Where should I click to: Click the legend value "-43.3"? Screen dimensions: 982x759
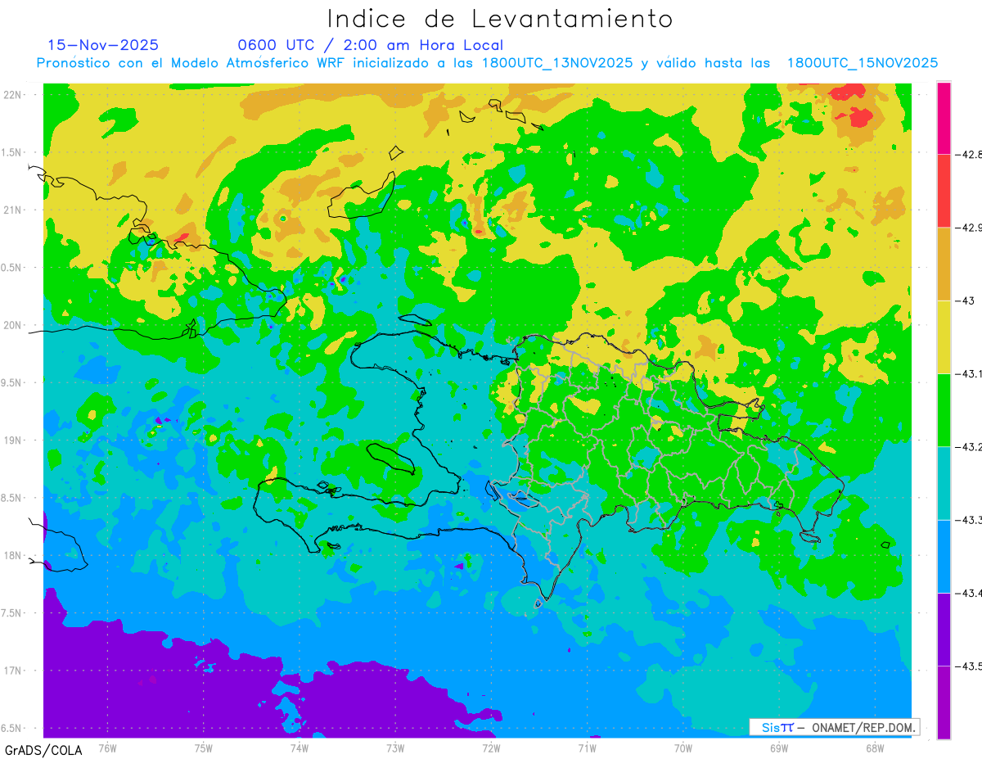click(x=968, y=520)
